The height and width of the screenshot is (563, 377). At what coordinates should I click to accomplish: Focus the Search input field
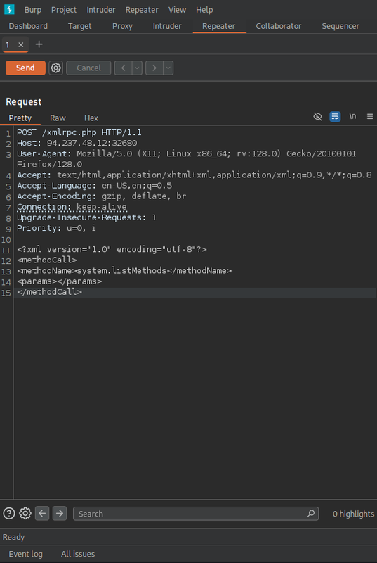196,514
